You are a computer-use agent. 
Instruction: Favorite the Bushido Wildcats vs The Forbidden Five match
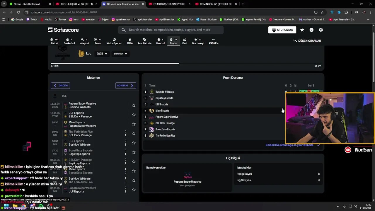click(x=134, y=180)
